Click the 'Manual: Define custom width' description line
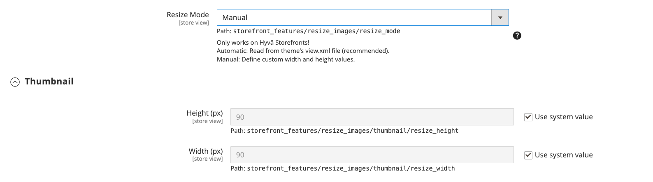Viewport: 653px width, 182px height. 286,59
